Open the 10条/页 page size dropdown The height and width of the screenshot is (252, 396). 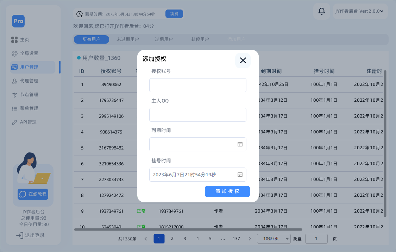click(x=274, y=238)
